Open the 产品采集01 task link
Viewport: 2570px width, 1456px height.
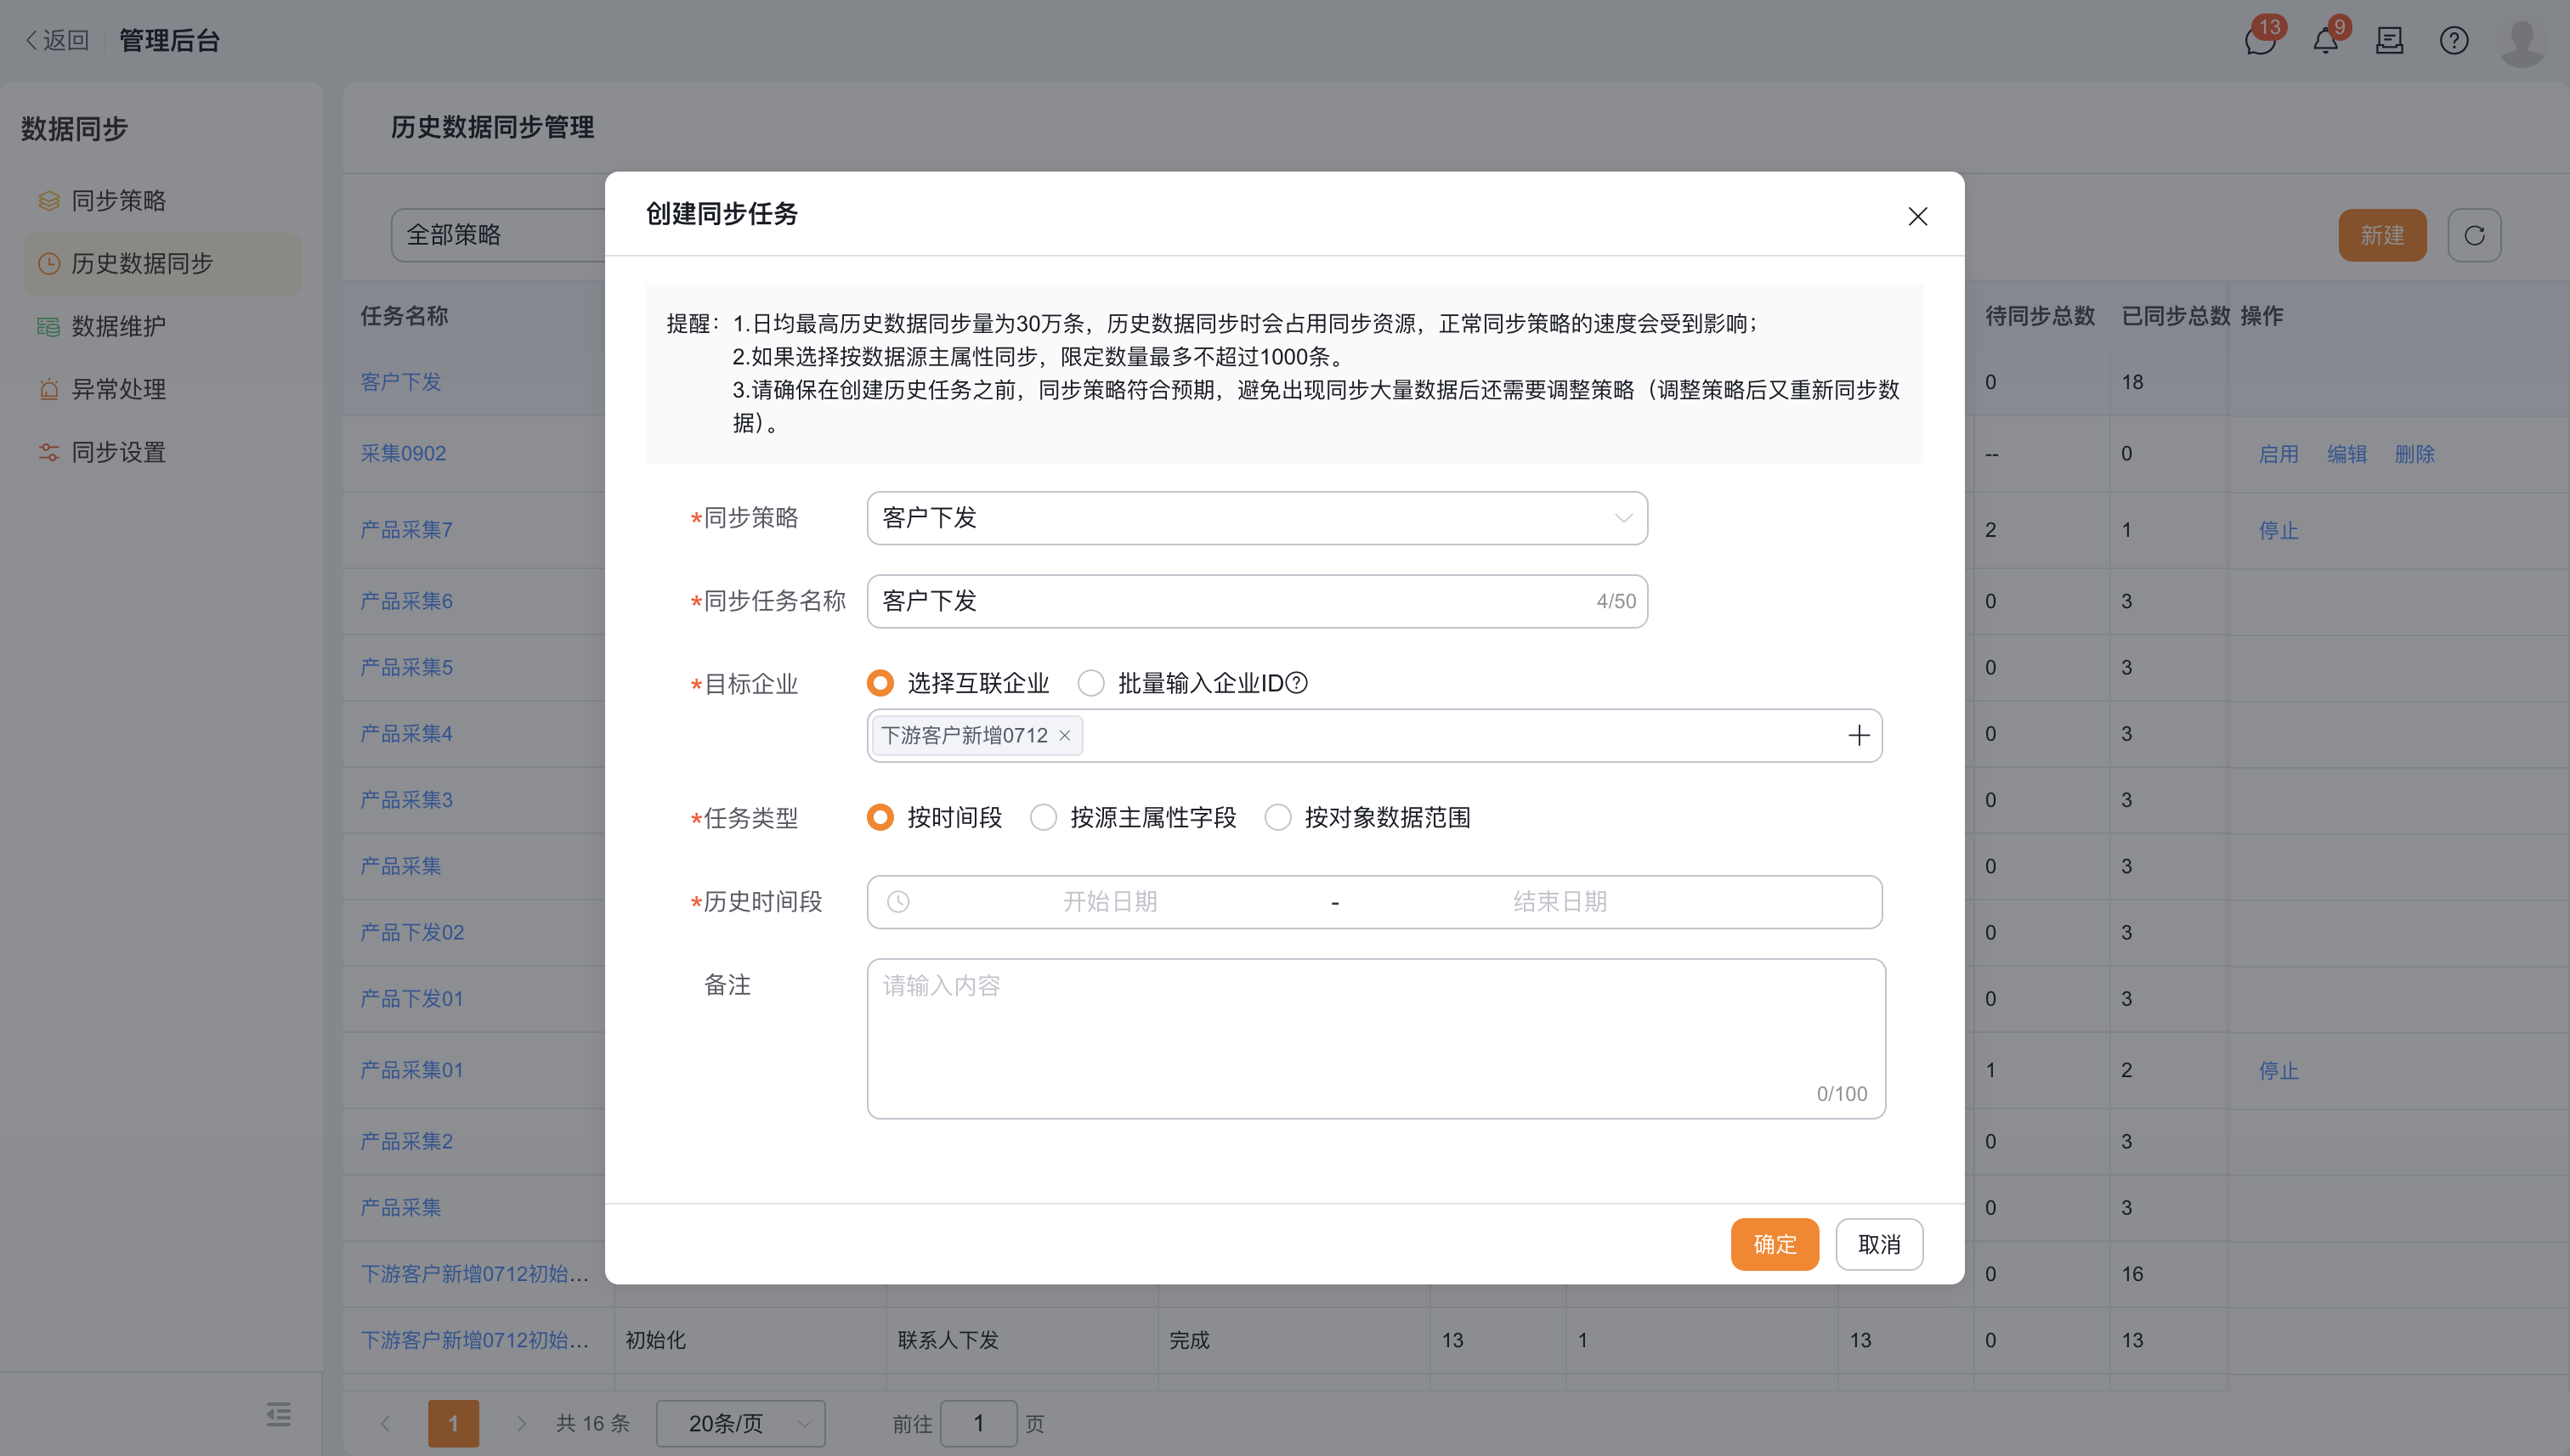click(412, 1070)
